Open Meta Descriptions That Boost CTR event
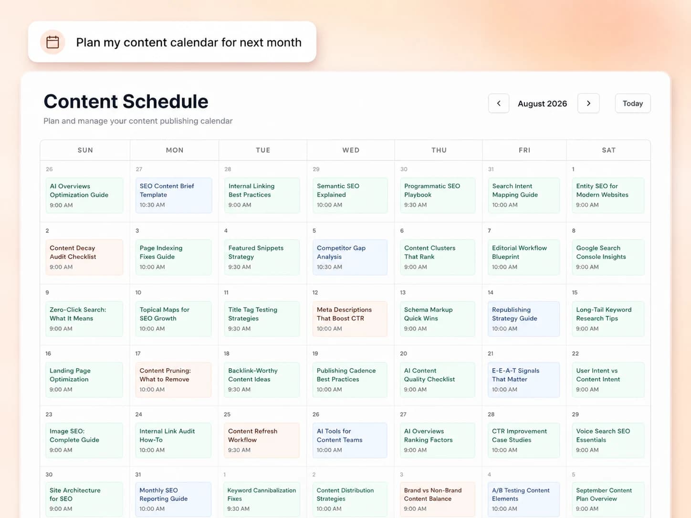The width and height of the screenshot is (691, 518). click(x=350, y=319)
